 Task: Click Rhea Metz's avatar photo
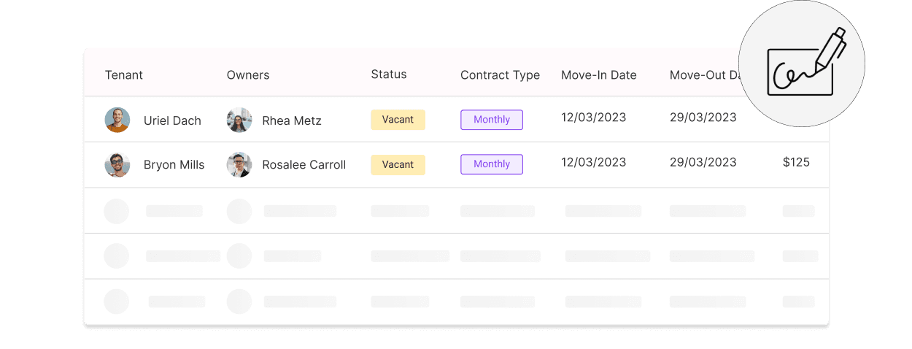[x=239, y=120]
